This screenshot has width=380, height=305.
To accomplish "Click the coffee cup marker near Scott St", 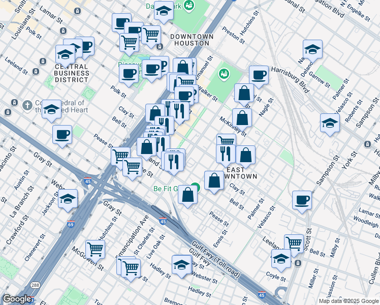I will pyautogui.click(x=302, y=200).
